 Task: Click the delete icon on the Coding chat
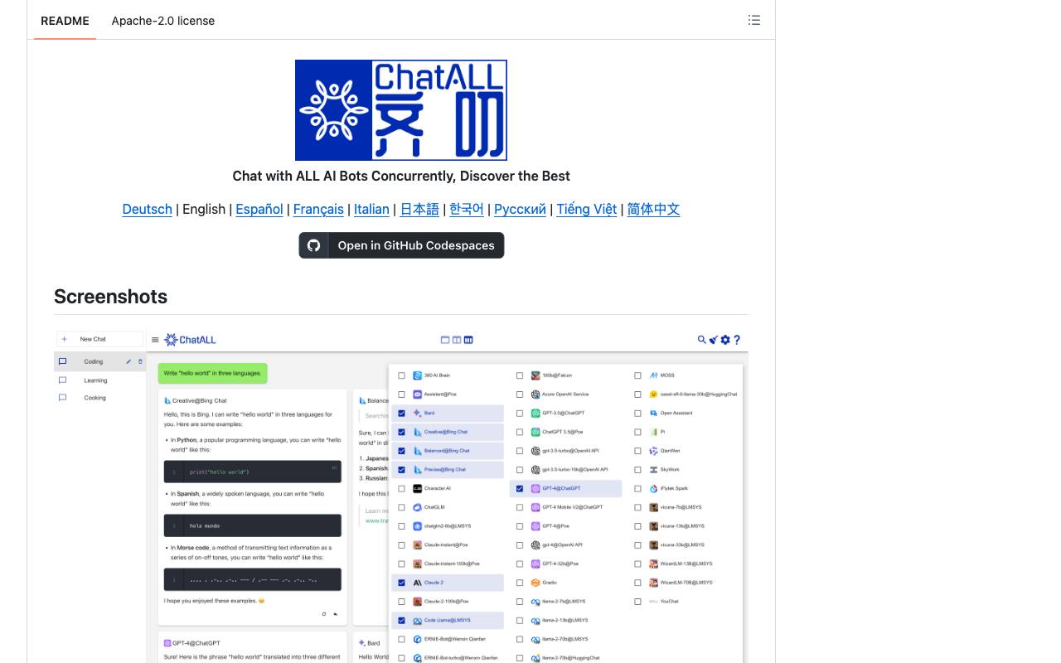tap(140, 361)
